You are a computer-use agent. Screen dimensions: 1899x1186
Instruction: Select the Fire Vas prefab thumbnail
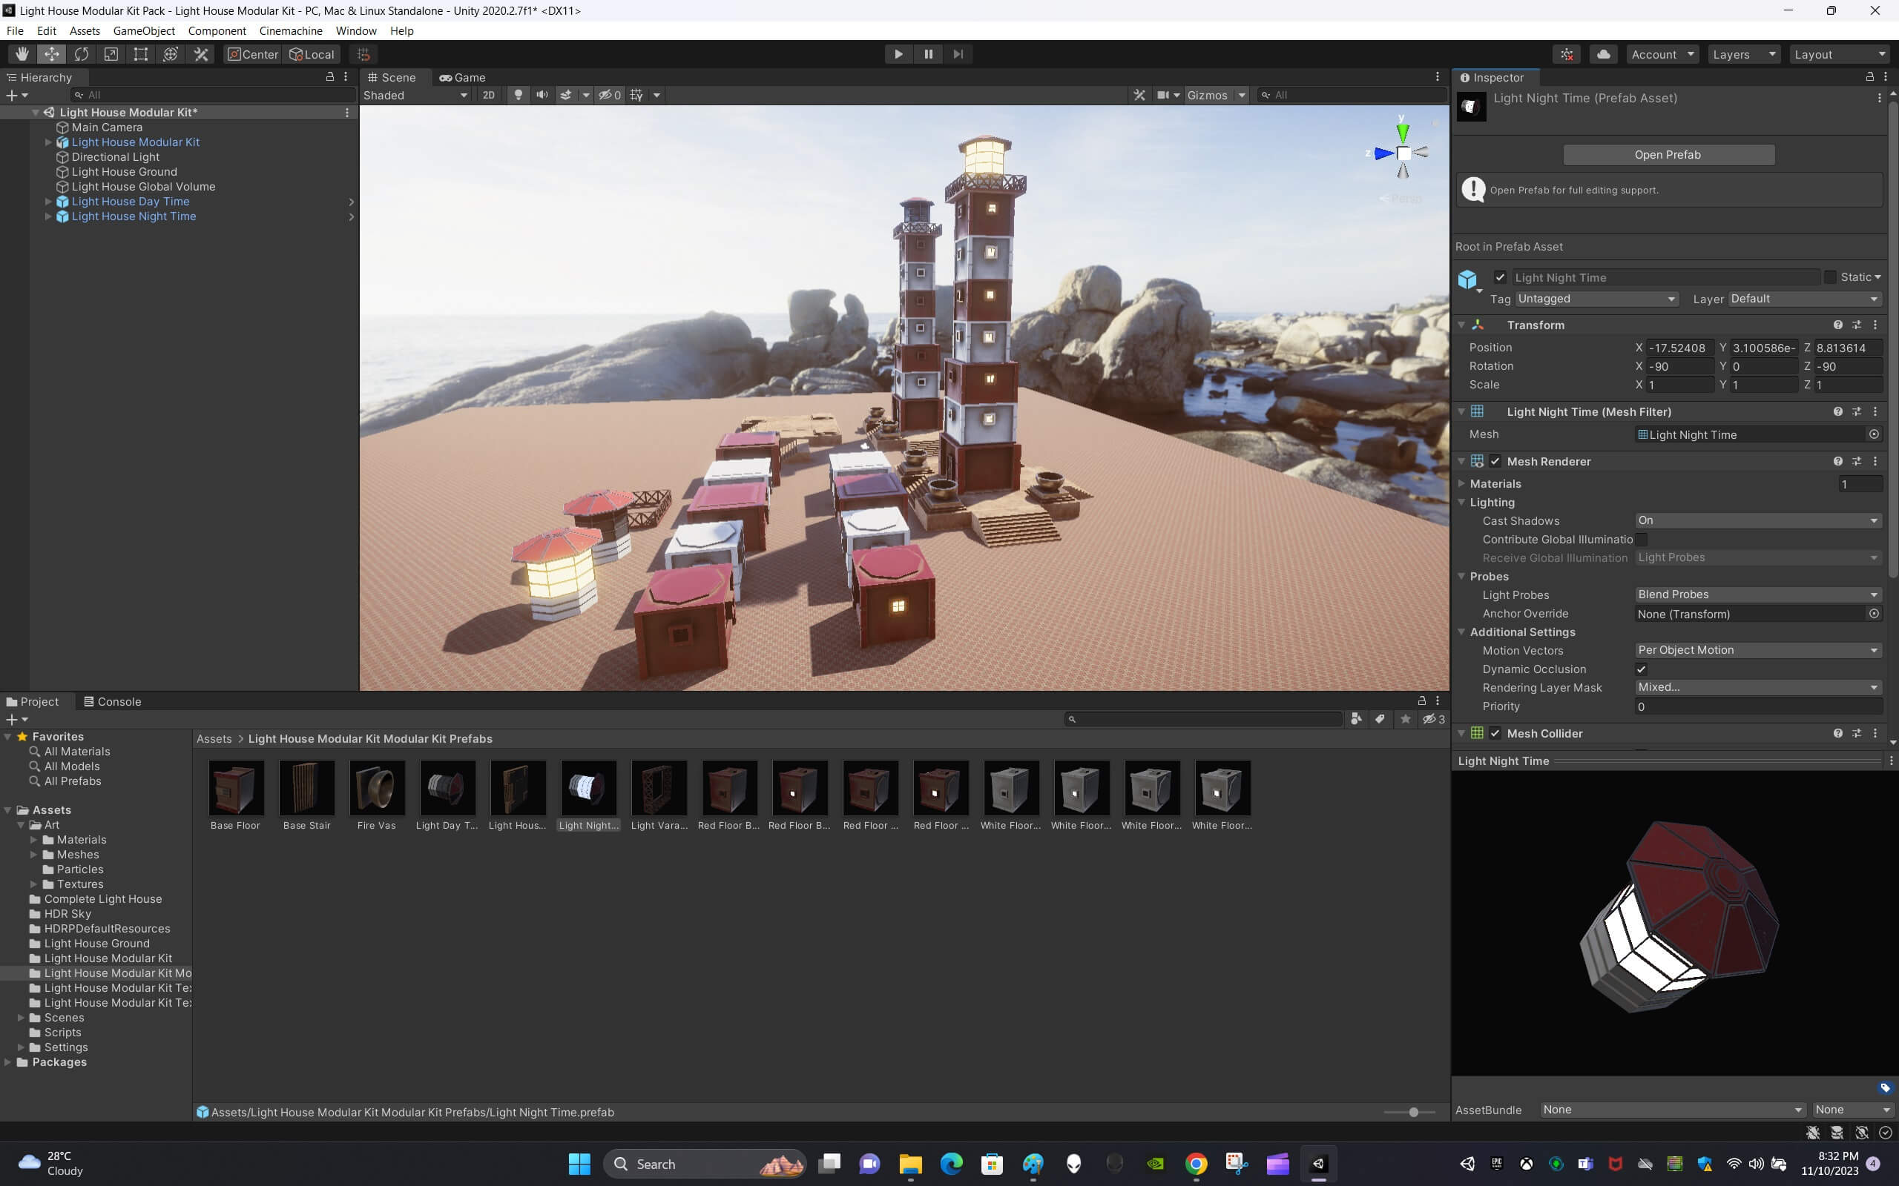tap(377, 788)
